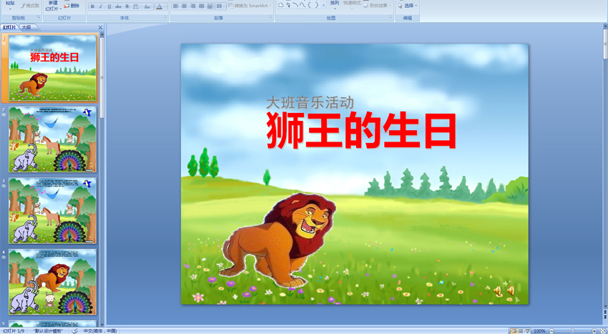This screenshot has width=608, height=334.
Task: Click the 100% zoom level
Action: point(539,331)
